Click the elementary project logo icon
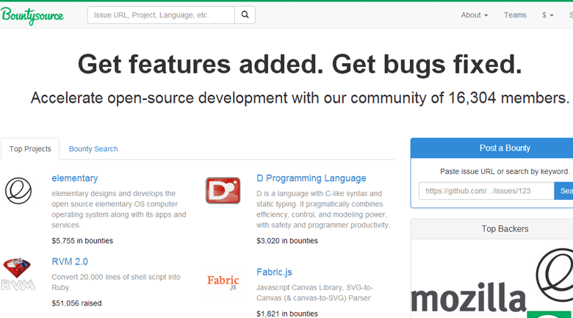This screenshot has width=573, height=318. click(x=18, y=191)
